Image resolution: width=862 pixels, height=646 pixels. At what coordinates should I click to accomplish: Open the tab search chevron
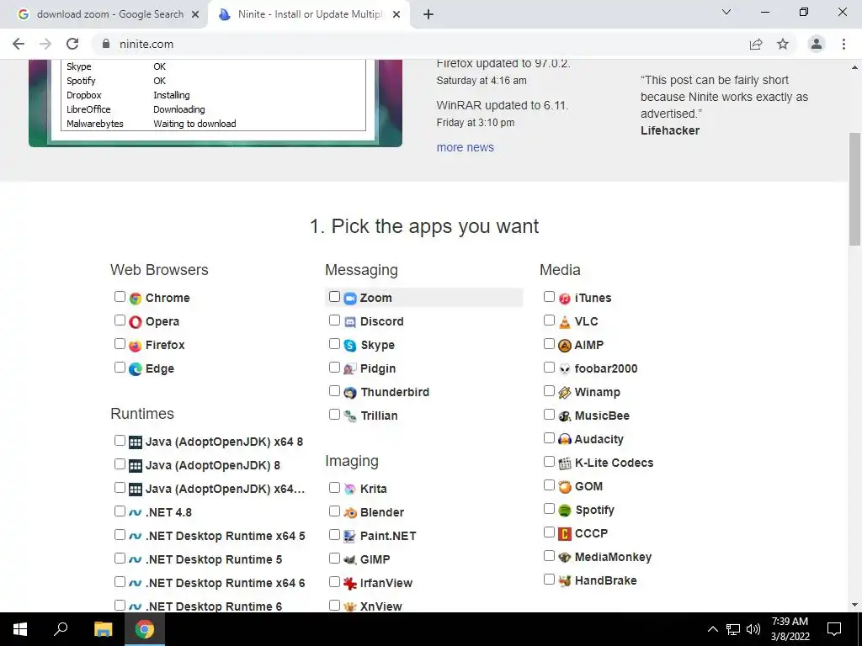[x=726, y=12]
